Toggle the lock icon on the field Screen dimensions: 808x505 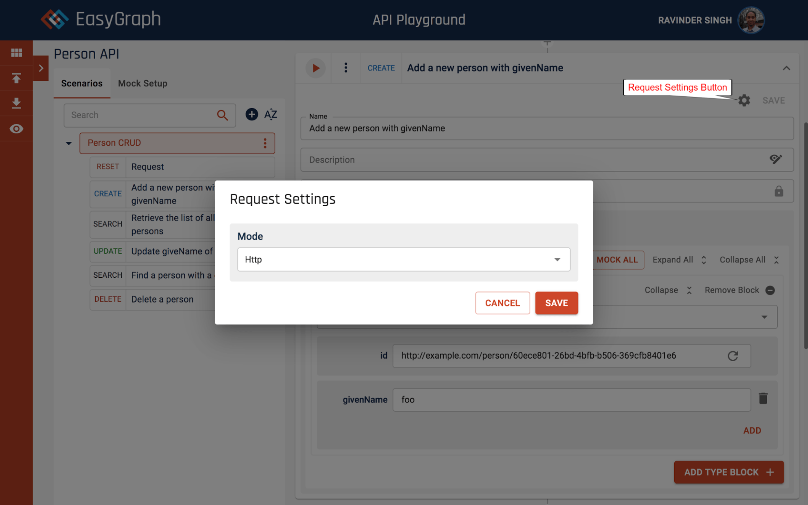pyautogui.click(x=779, y=191)
